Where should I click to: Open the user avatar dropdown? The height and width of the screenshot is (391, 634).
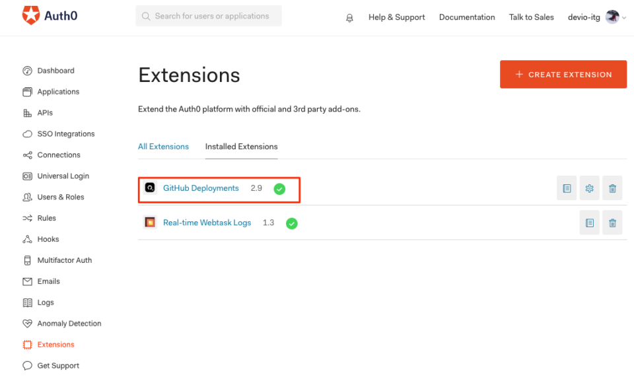612,17
